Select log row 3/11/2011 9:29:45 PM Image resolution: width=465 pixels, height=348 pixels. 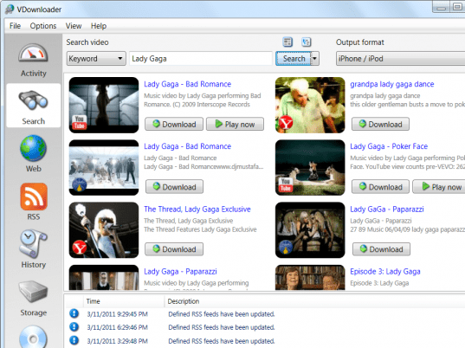click(x=264, y=313)
